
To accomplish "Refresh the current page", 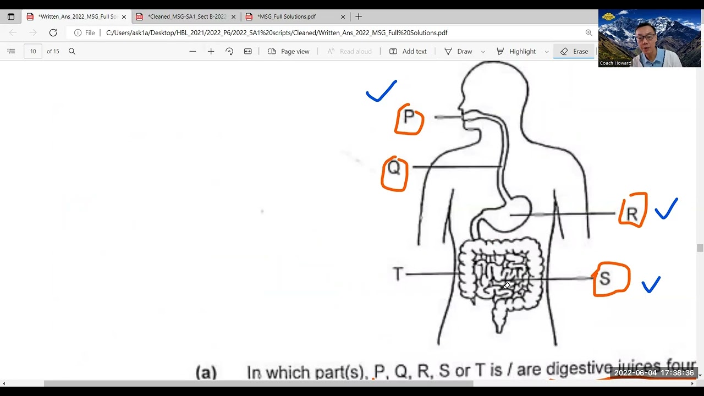I will coord(53,32).
